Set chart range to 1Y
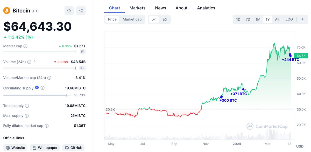This screenshot has width=311, height=152. click(x=268, y=19)
